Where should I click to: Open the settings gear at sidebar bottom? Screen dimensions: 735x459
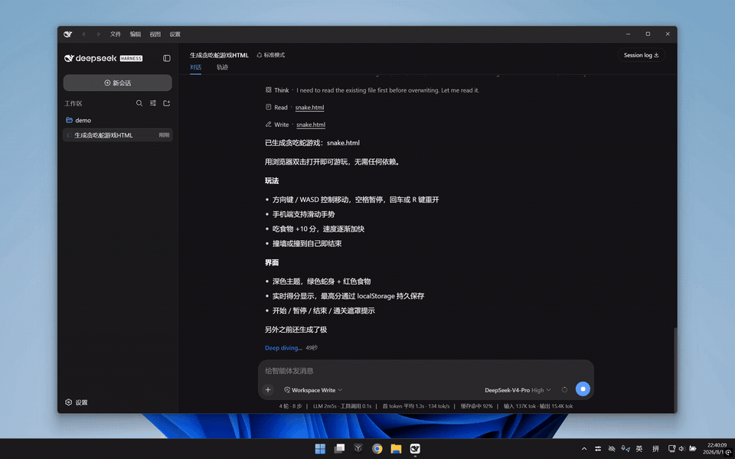68,402
